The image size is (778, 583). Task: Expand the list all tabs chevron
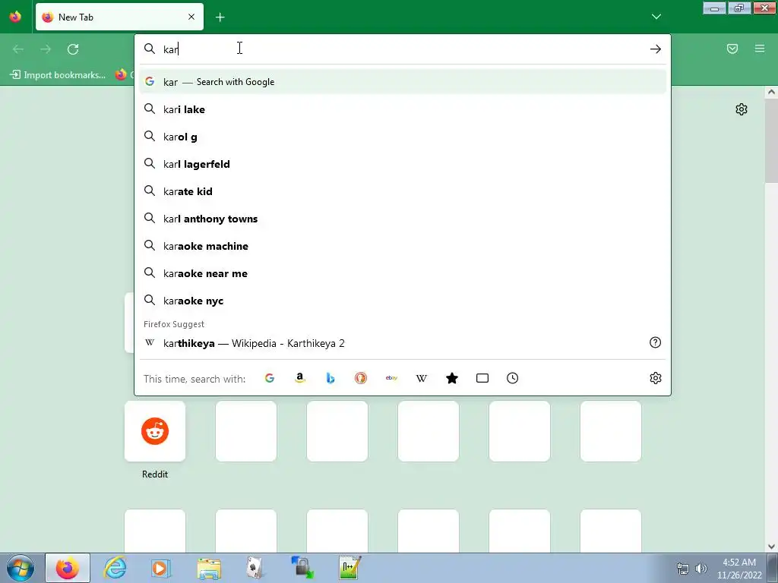[656, 17]
